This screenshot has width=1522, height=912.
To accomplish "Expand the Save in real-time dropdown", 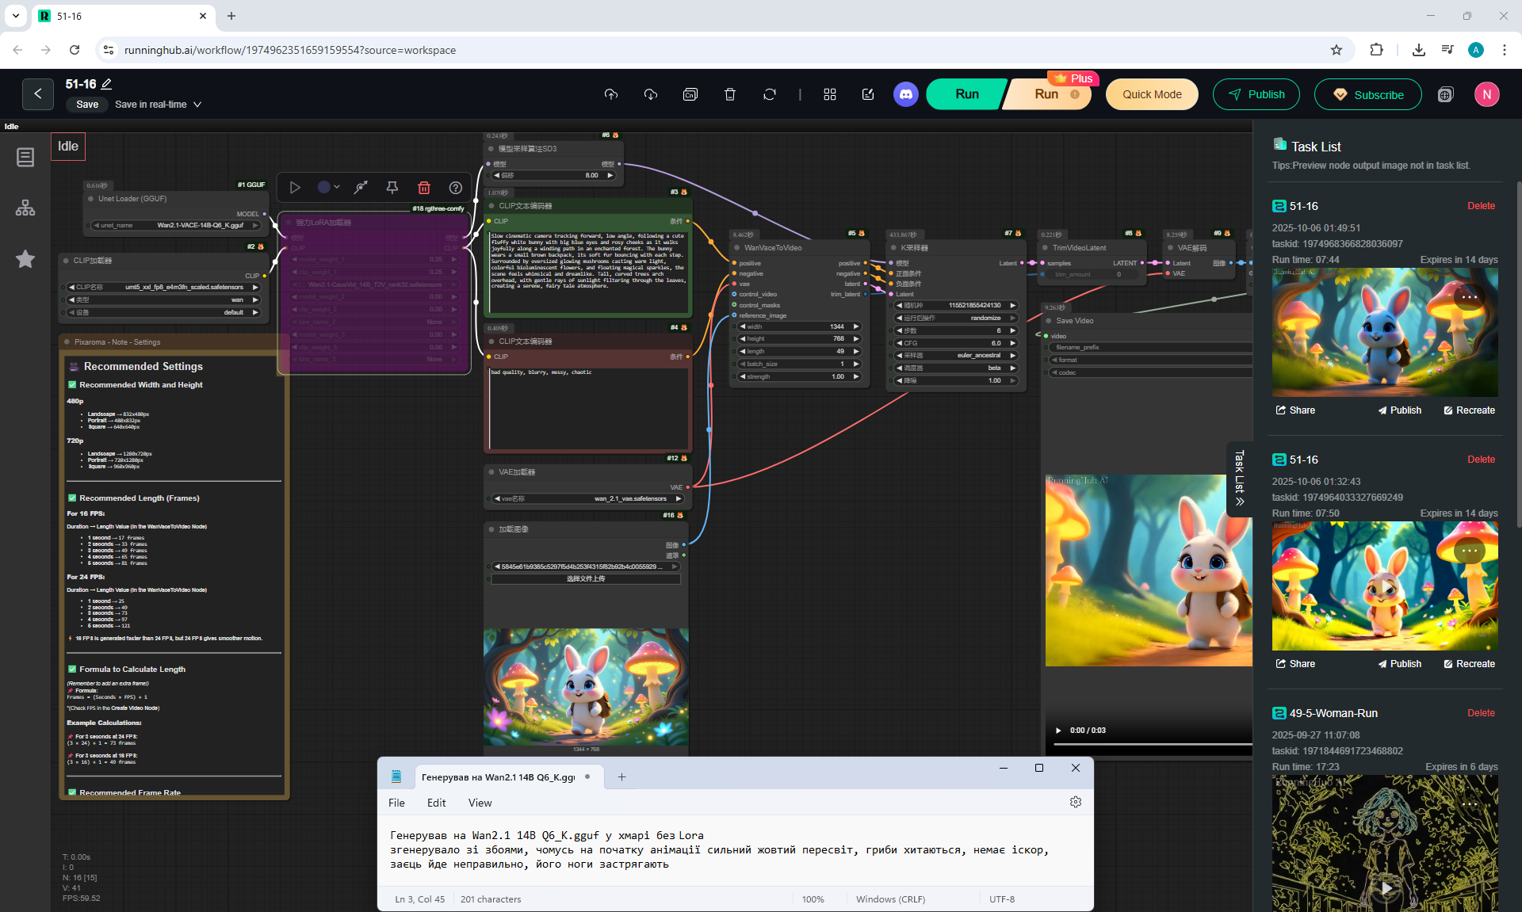I will pyautogui.click(x=197, y=105).
